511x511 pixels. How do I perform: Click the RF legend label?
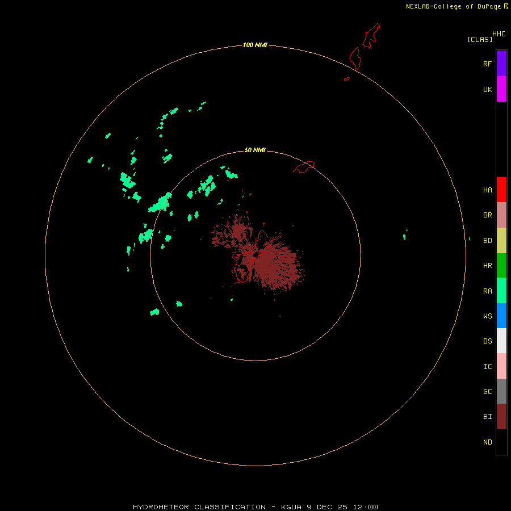487,64
